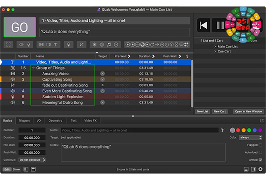Switch to the Text inspector tab
266x180 pixels.
[x=74, y=120]
